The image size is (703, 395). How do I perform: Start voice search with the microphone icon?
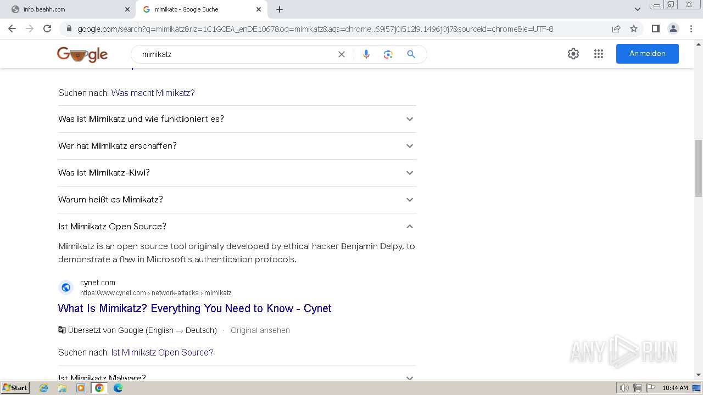point(366,54)
